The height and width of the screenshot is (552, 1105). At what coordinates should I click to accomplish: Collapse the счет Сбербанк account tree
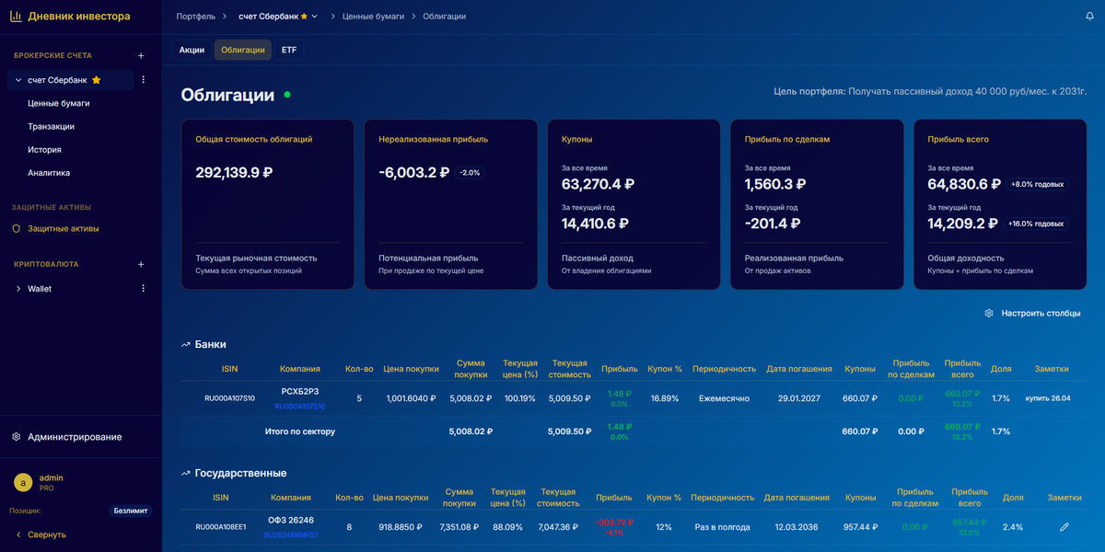click(19, 80)
